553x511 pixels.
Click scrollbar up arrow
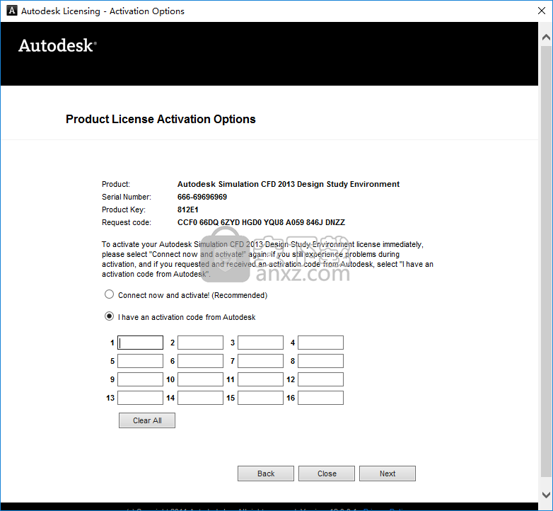(x=546, y=37)
